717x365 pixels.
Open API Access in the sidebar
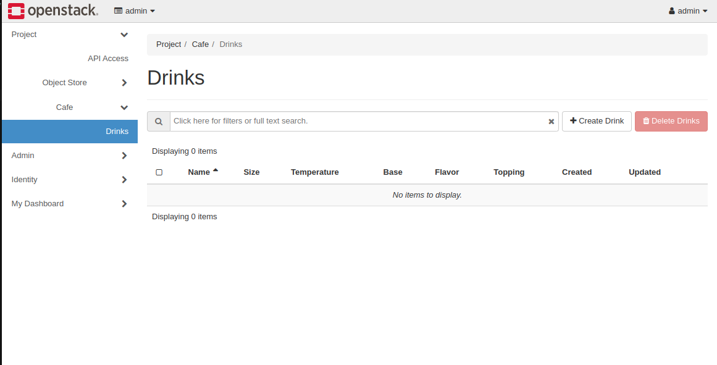[x=108, y=59]
